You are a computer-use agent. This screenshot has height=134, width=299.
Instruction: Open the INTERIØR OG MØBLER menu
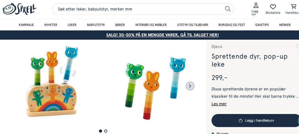click(151, 25)
